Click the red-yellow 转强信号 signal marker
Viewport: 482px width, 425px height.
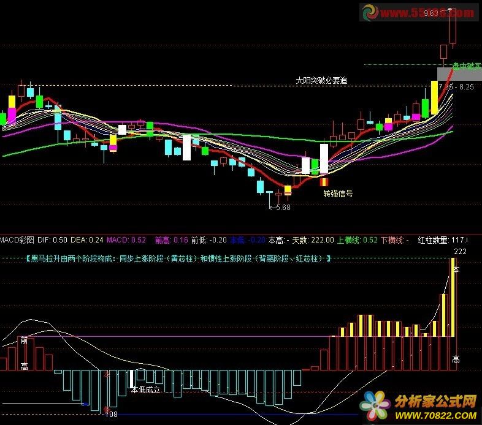click(324, 181)
